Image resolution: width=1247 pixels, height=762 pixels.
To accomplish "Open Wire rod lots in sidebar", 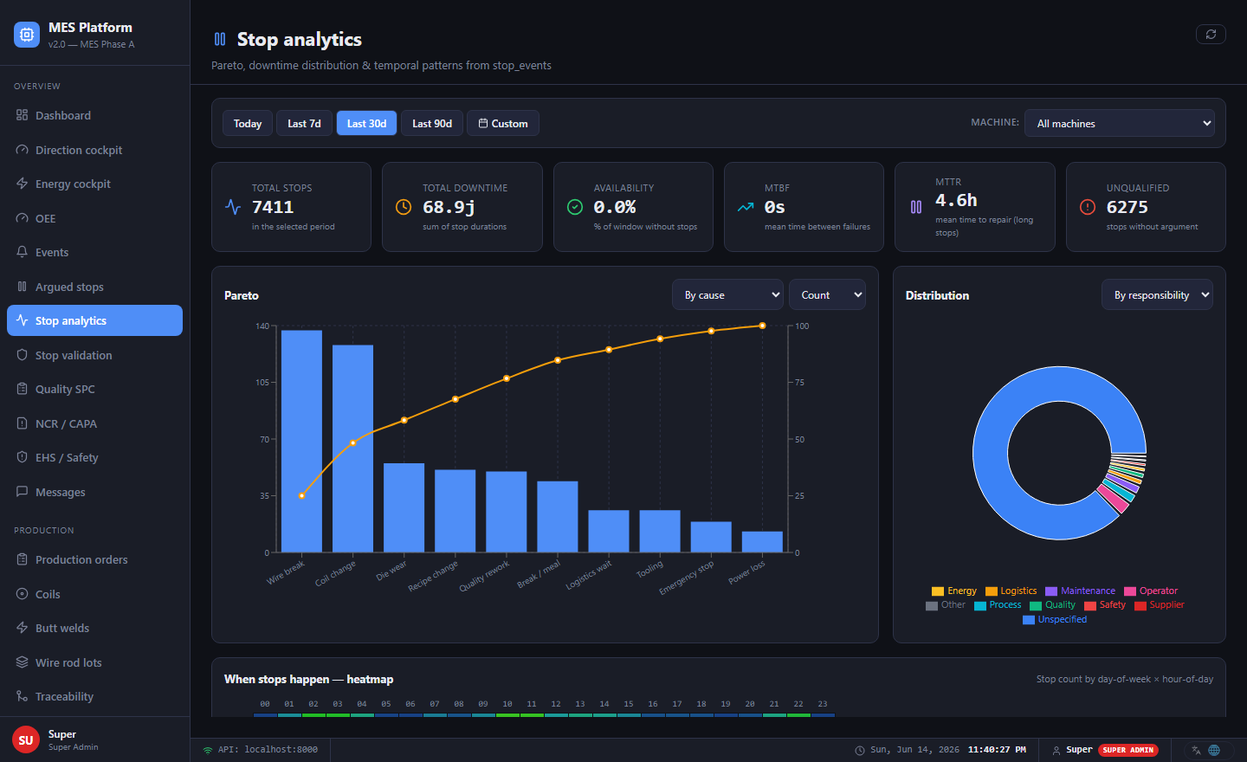I will [x=95, y=662].
